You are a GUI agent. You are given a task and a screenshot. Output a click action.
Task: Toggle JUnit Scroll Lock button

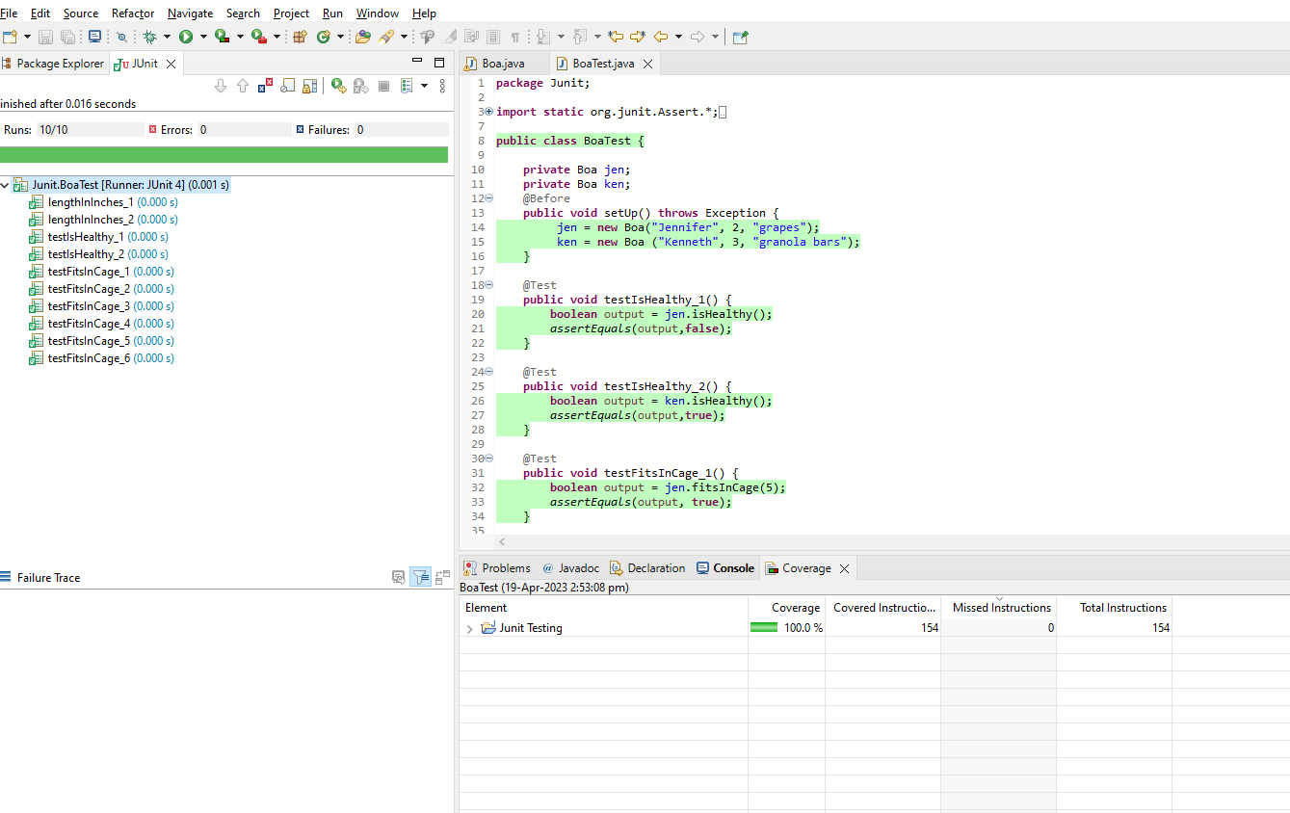tap(310, 86)
